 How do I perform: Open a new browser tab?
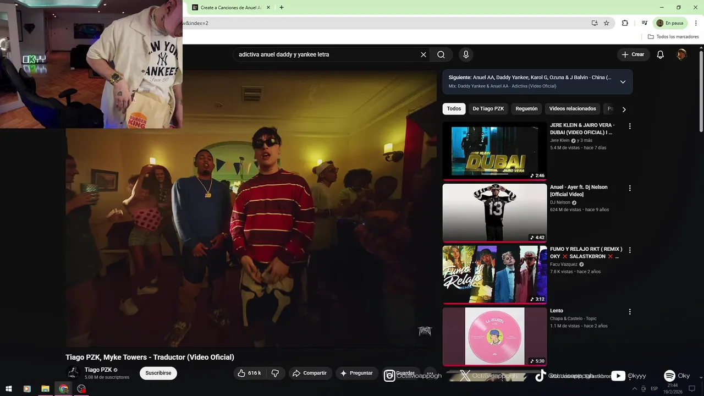[282, 8]
